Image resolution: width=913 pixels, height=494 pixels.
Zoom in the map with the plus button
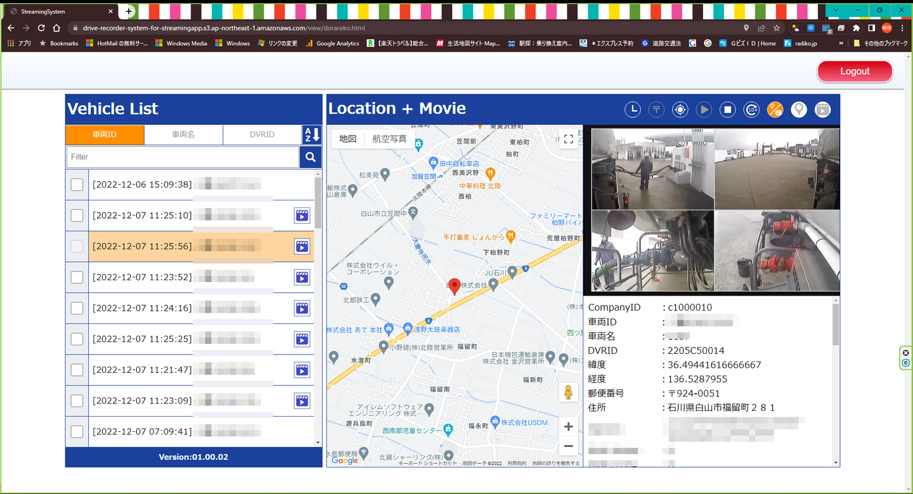coord(569,426)
